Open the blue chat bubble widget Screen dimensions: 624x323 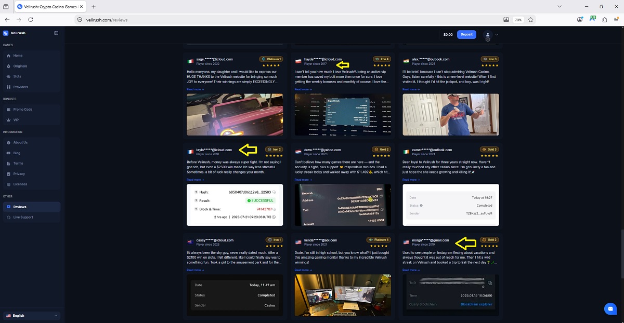[610, 309]
